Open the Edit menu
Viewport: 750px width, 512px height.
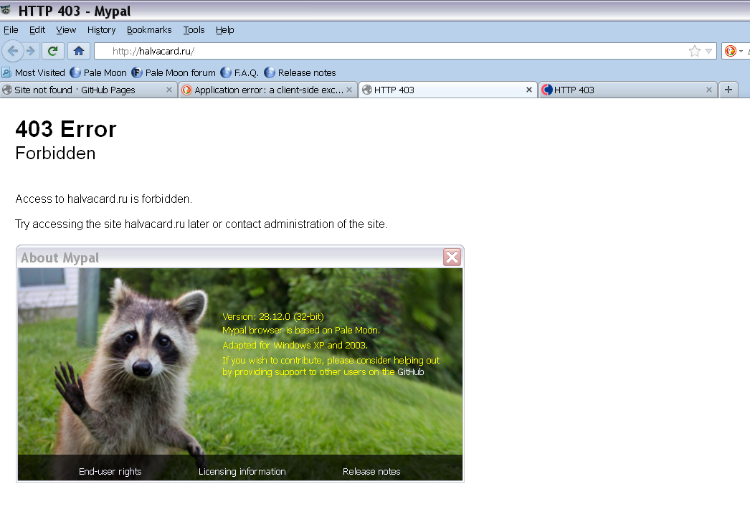click(x=37, y=30)
